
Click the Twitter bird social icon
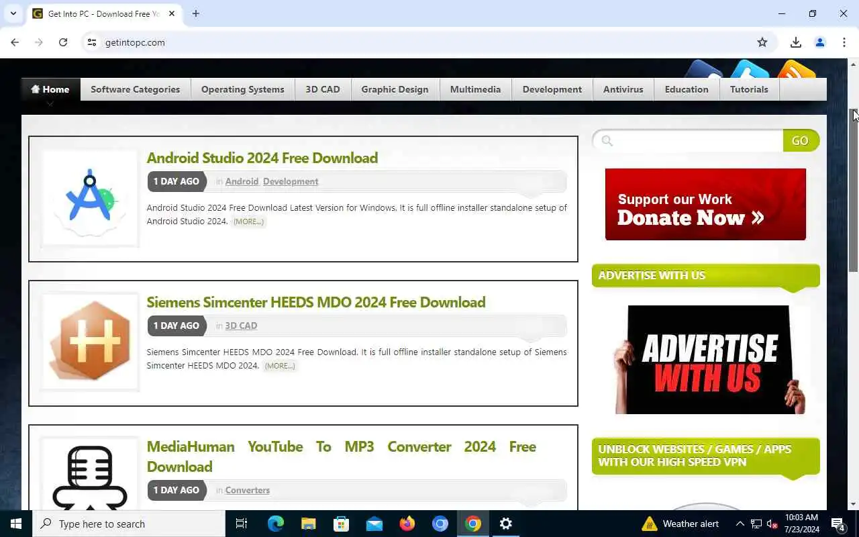coord(750,69)
